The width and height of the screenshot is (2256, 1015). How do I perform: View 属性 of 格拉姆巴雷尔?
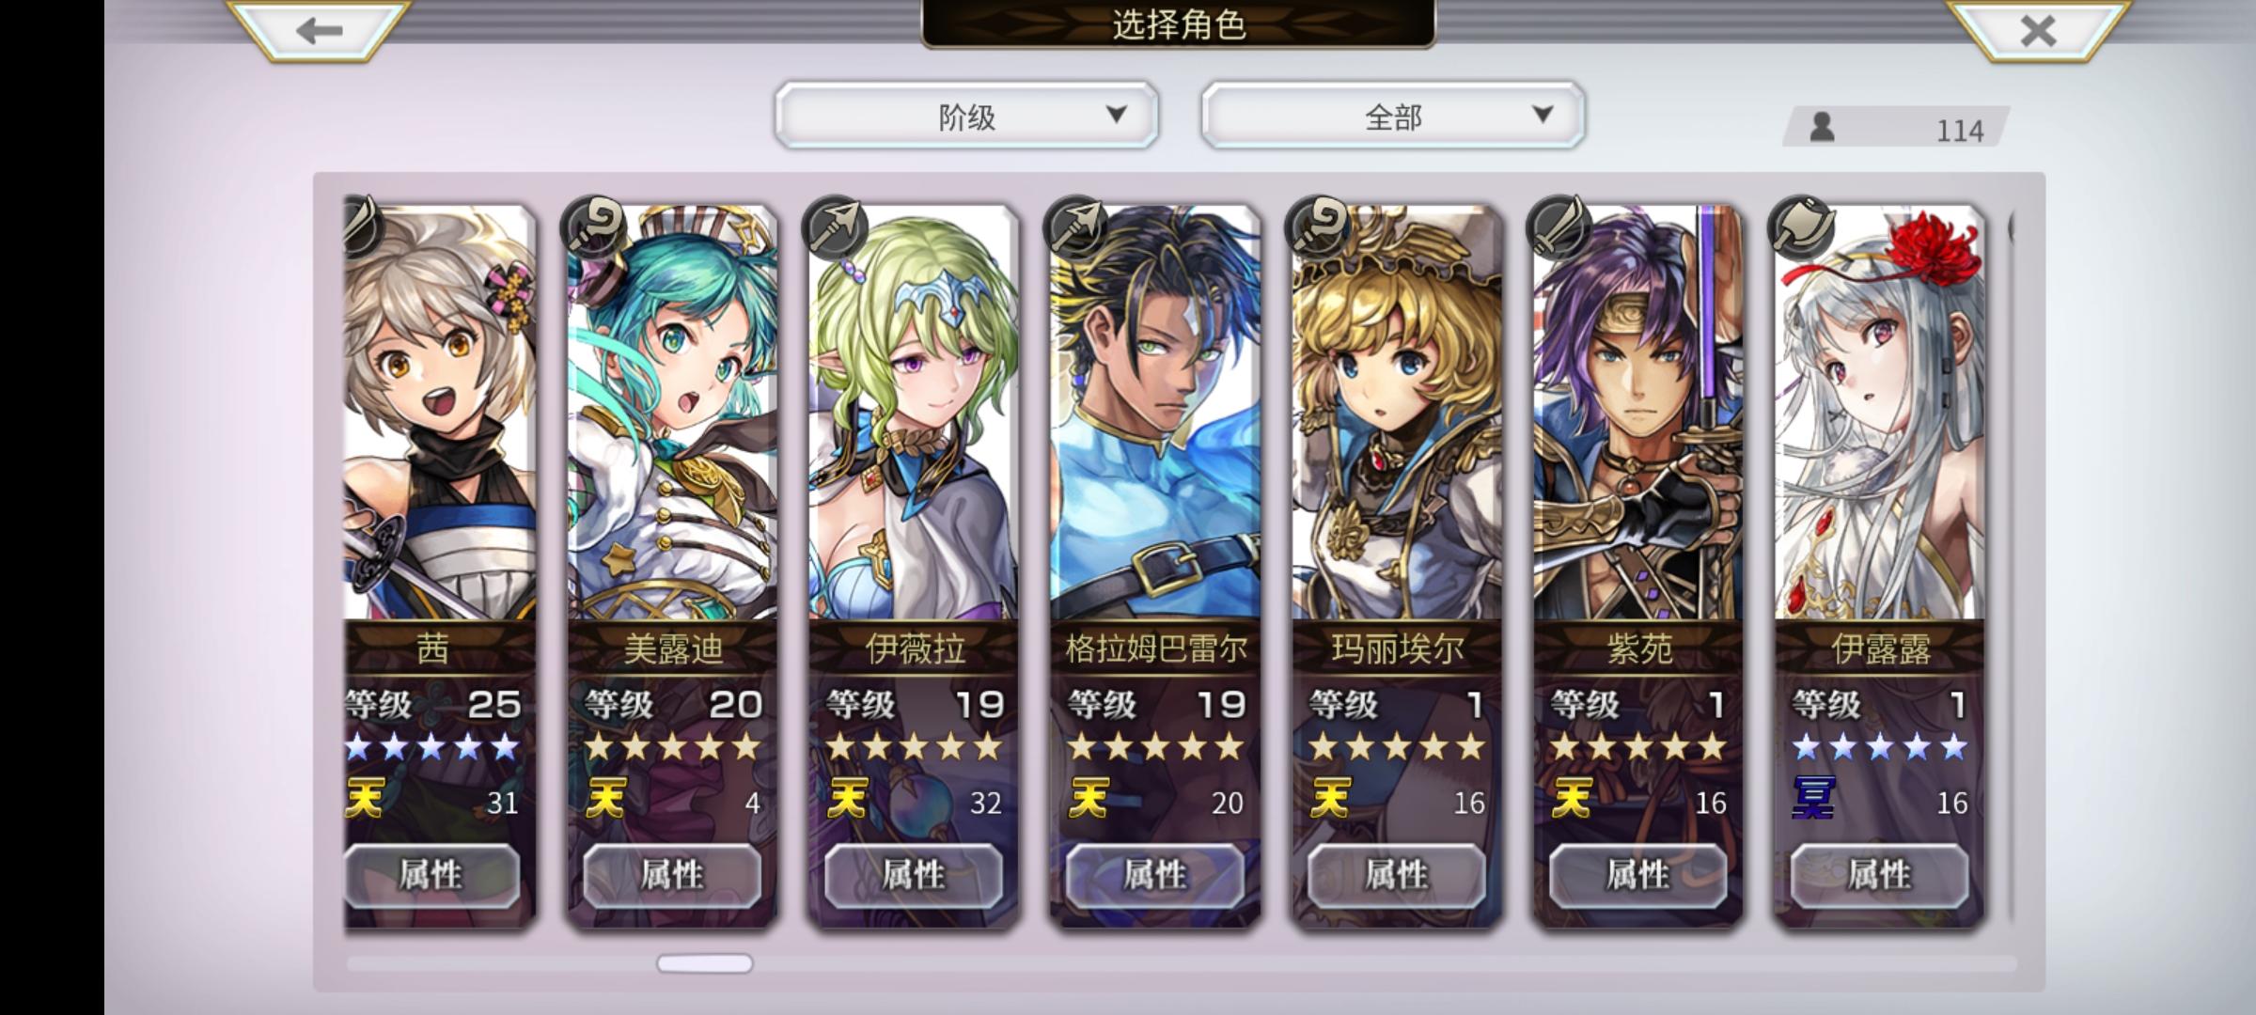tap(1155, 875)
